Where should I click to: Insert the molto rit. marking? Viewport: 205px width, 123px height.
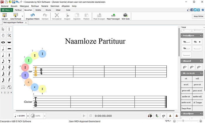click(186, 97)
